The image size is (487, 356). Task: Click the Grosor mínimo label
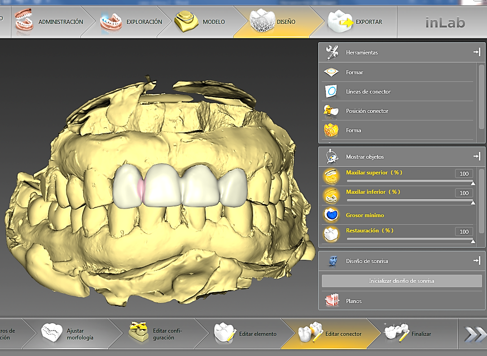pos(365,215)
